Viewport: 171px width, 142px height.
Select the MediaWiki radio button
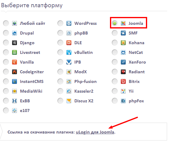pyautogui.click(x=6, y=91)
